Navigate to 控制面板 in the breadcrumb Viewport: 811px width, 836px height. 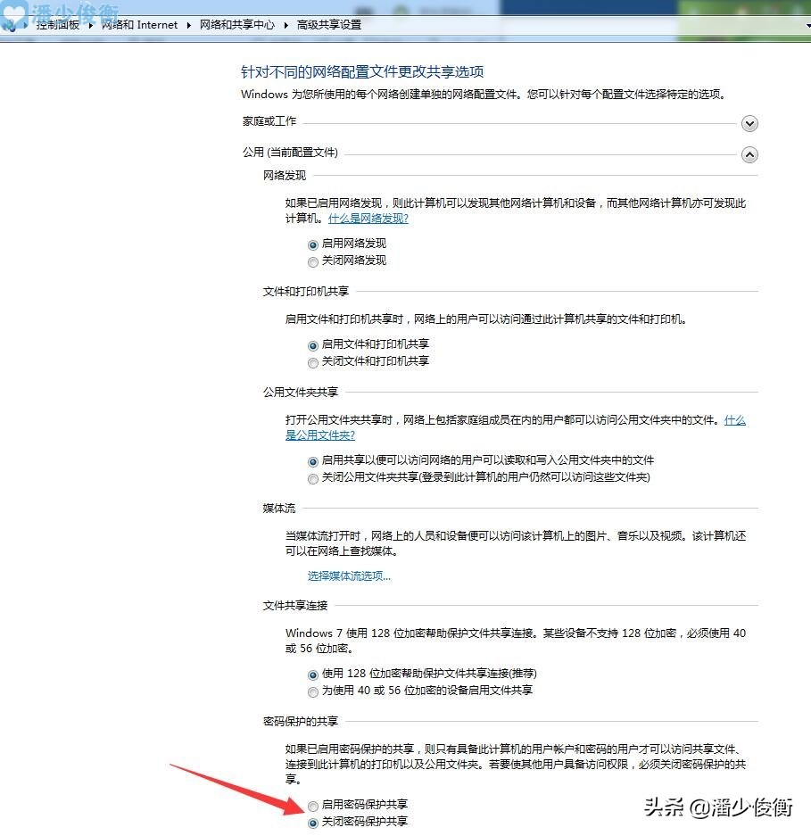point(56,25)
